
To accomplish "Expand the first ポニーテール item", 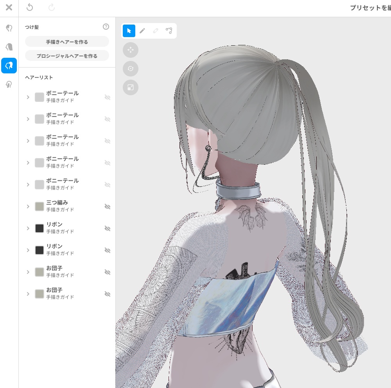I will 28,97.
